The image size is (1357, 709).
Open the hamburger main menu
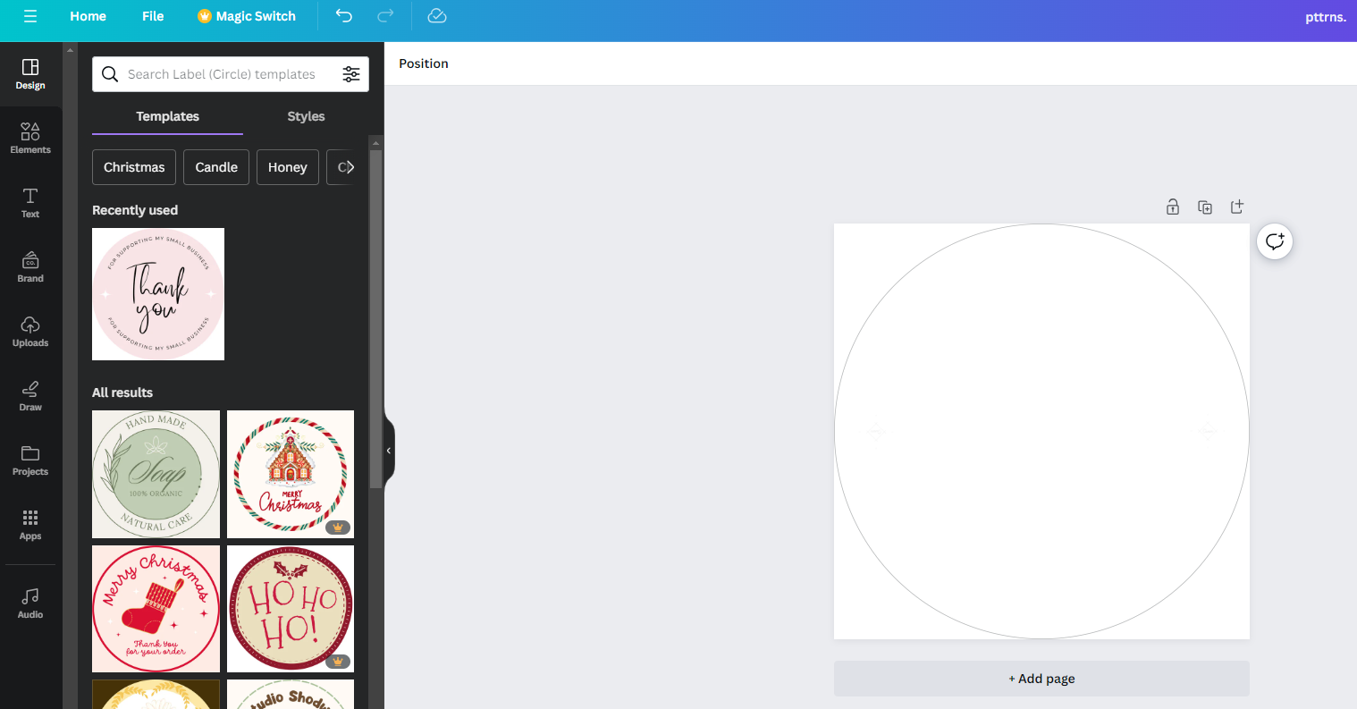point(30,16)
